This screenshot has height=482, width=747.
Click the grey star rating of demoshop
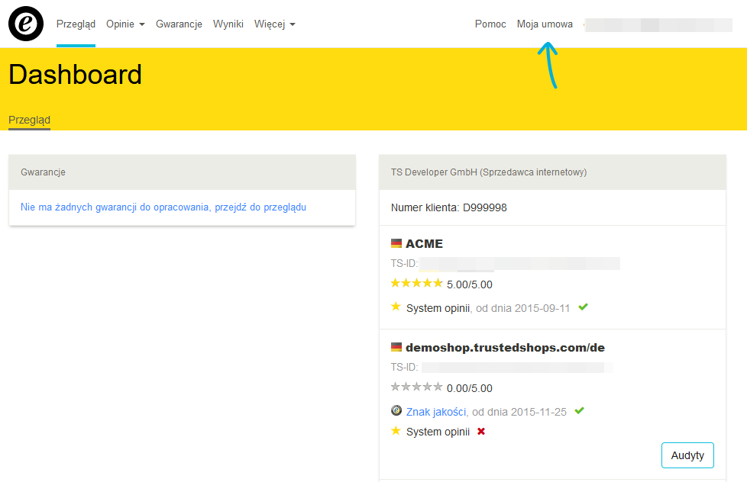[416, 387]
